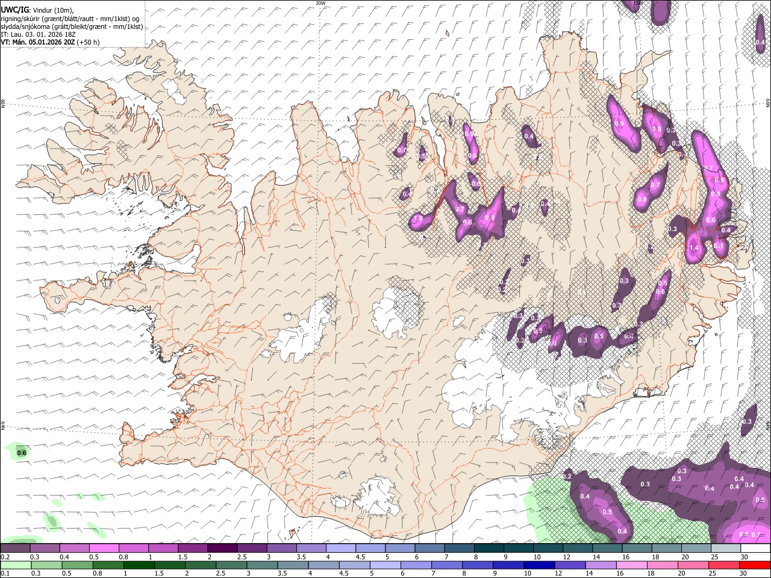Click the 0.4 value in top-right corner
Viewport: 771px width, 578px height.
pyautogui.click(x=760, y=42)
